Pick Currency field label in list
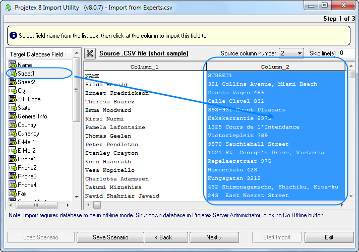This screenshot has height=252, width=359. (x=28, y=134)
